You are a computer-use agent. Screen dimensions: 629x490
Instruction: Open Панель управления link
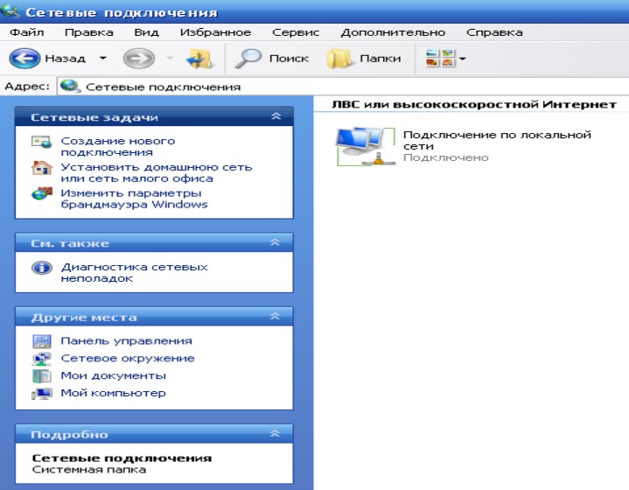coord(126,341)
